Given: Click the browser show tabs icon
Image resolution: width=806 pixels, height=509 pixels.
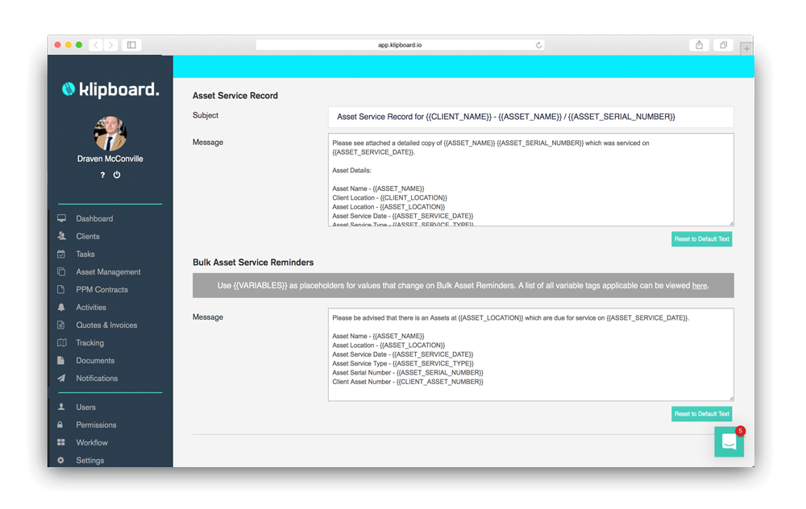Looking at the screenshot, I should coord(723,45).
